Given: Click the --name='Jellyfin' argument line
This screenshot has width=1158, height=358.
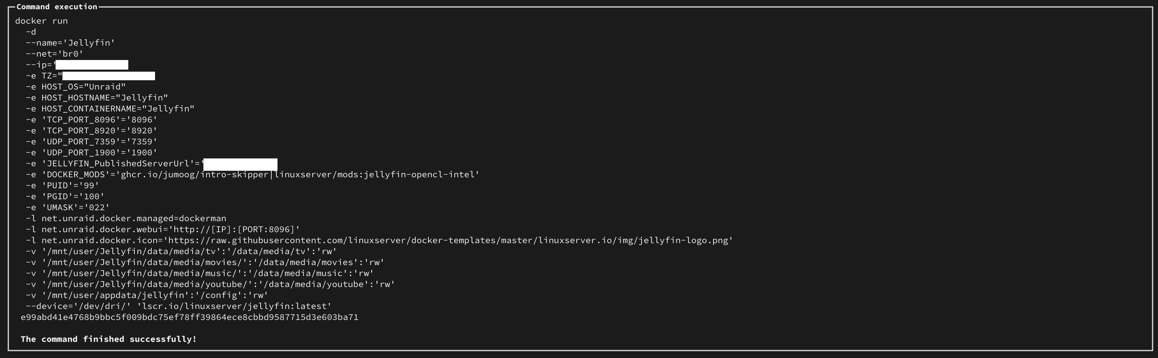Looking at the screenshot, I should tap(70, 43).
